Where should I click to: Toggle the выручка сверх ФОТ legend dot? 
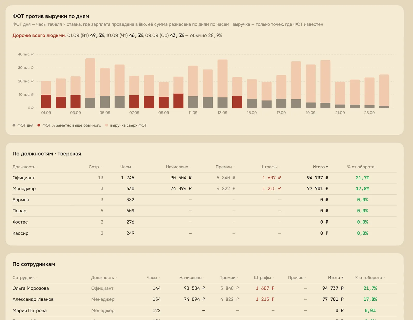pyautogui.click(x=107, y=125)
